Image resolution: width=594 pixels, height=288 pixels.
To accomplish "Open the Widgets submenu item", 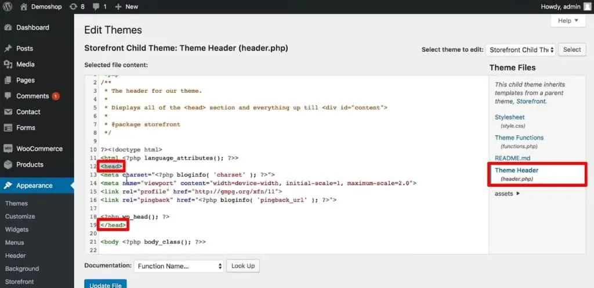I will (17, 229).
